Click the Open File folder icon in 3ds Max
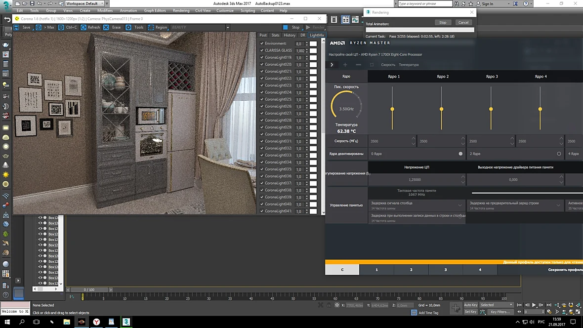 [25, 3]
